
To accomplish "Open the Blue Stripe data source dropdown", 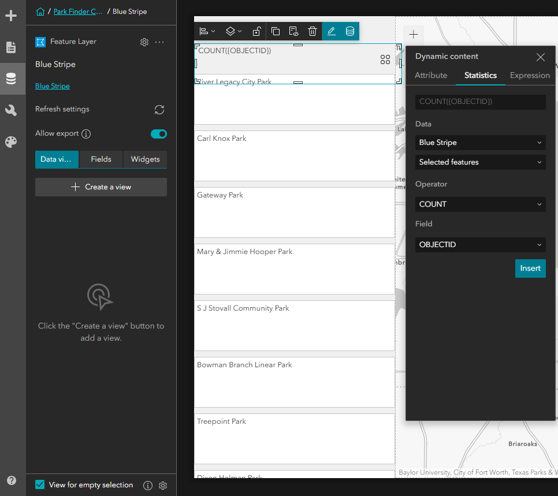I will coord(480,143).
